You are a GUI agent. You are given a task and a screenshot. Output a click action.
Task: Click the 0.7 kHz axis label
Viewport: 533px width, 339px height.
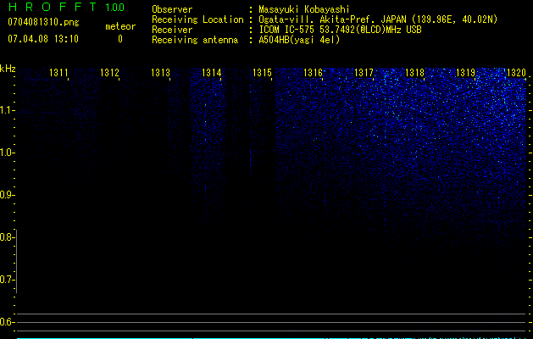[x=7, y=280]
